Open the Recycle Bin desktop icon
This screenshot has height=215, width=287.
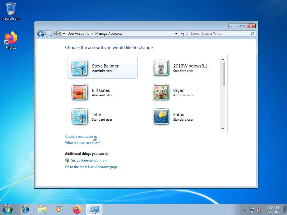click(11, 11)
